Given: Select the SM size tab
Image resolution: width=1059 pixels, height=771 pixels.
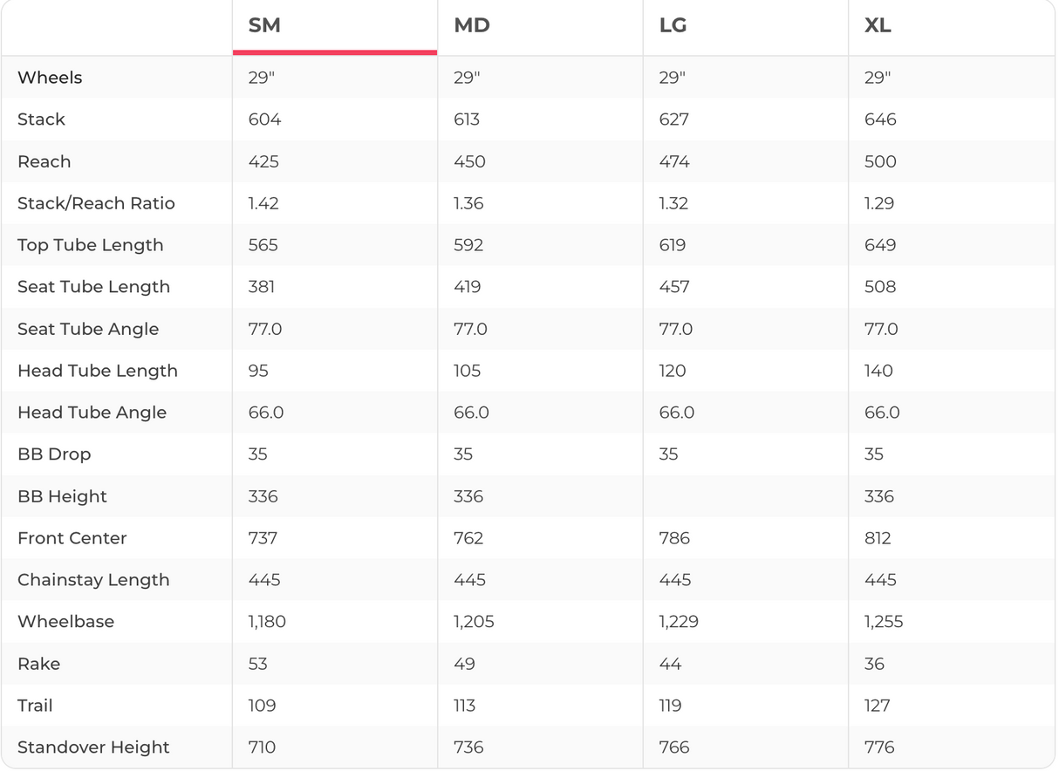Looking at the screenshot, I should [x=264, y=26].
